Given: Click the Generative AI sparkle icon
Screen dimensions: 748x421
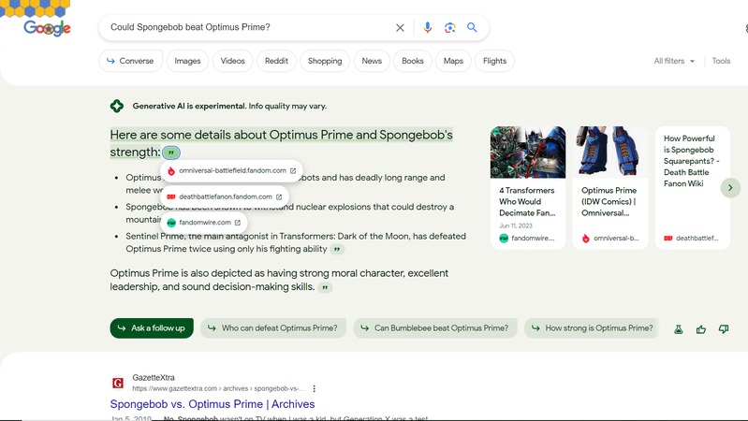Looking at the screenshot, I should pos(117,106).
